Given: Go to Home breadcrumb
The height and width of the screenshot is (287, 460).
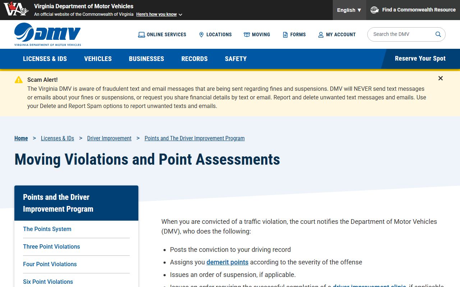Looking at the screenshot, I should pyautogui.click(x=21, y=138).
